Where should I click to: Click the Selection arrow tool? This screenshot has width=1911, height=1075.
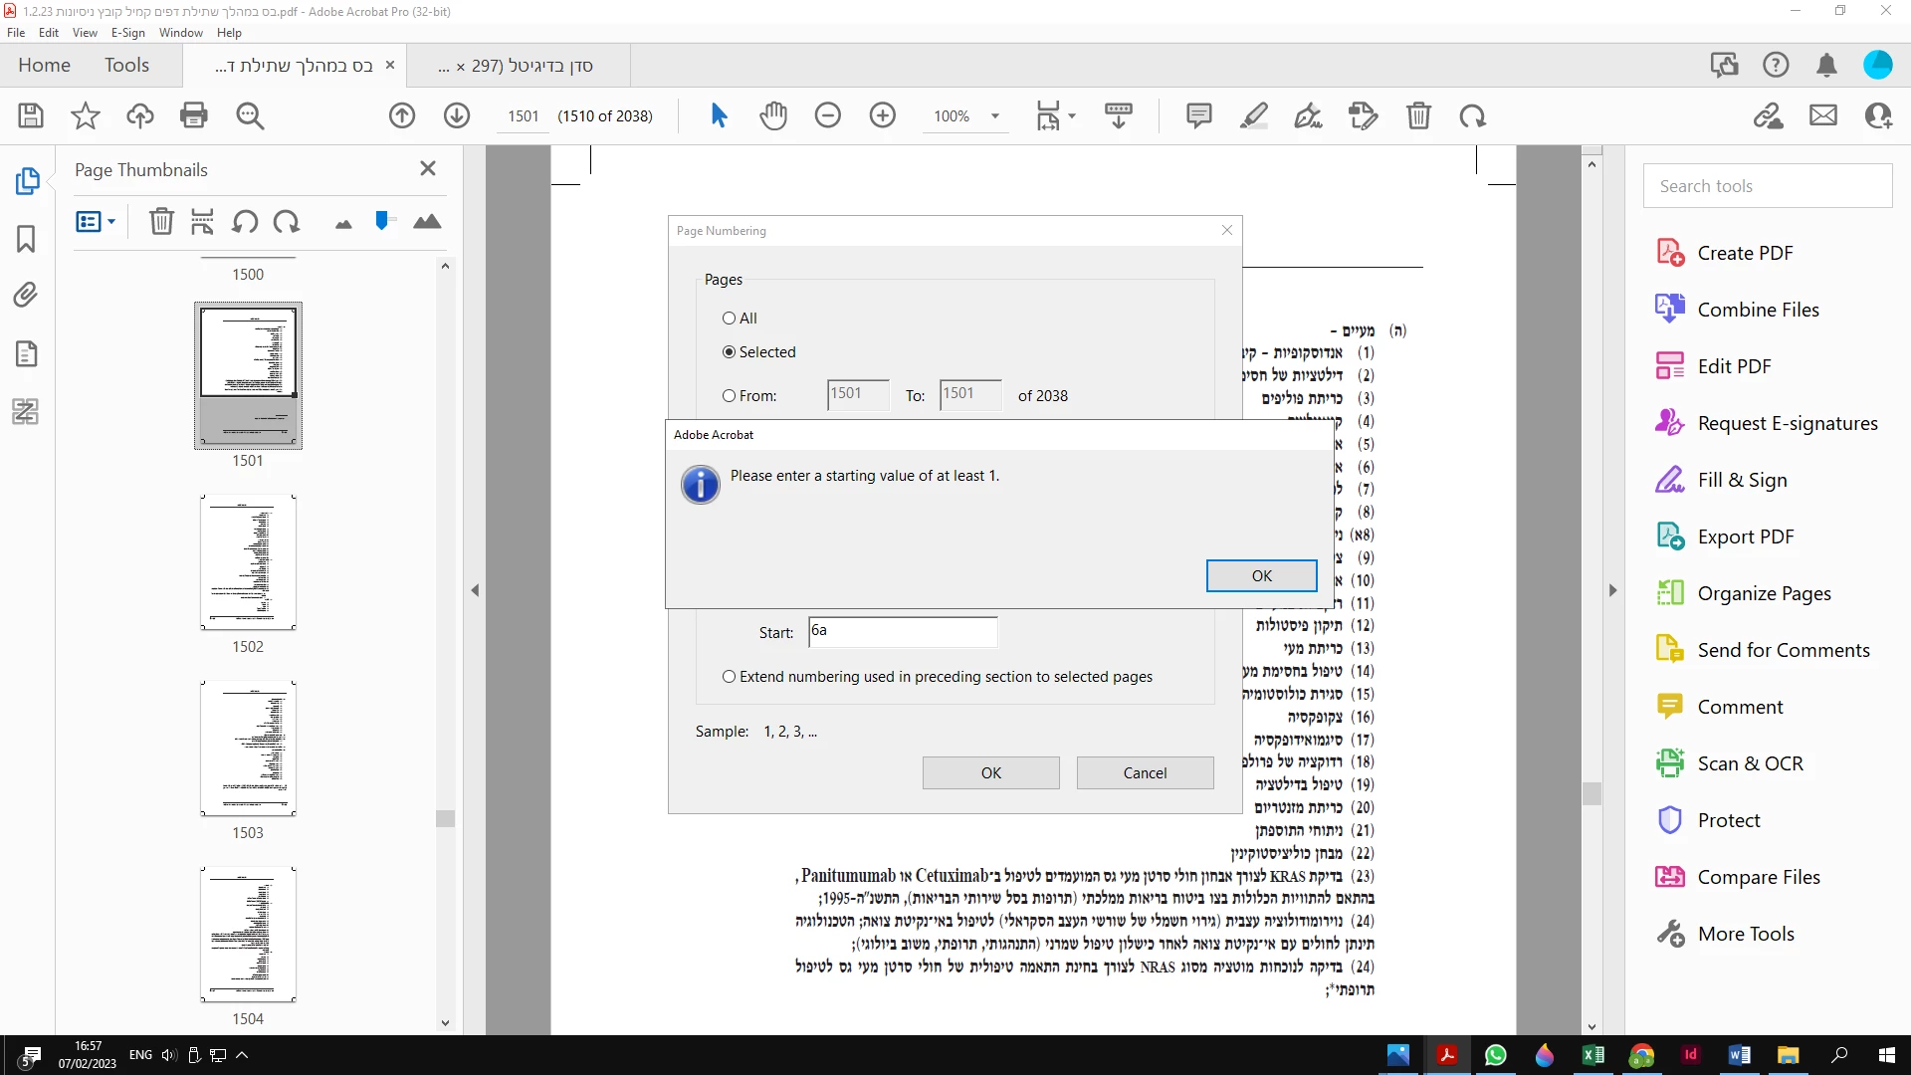[719, 116]
